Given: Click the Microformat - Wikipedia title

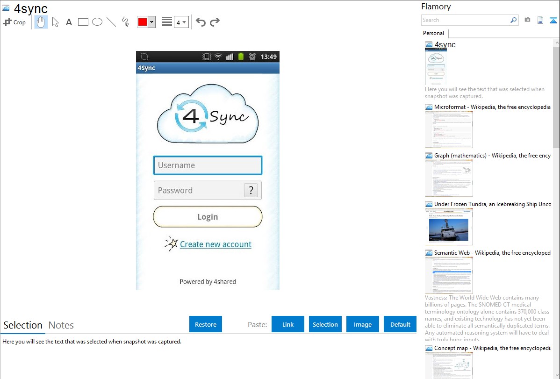Looking at the screenshot, I should pyautogui.click(x=492, y=107).
